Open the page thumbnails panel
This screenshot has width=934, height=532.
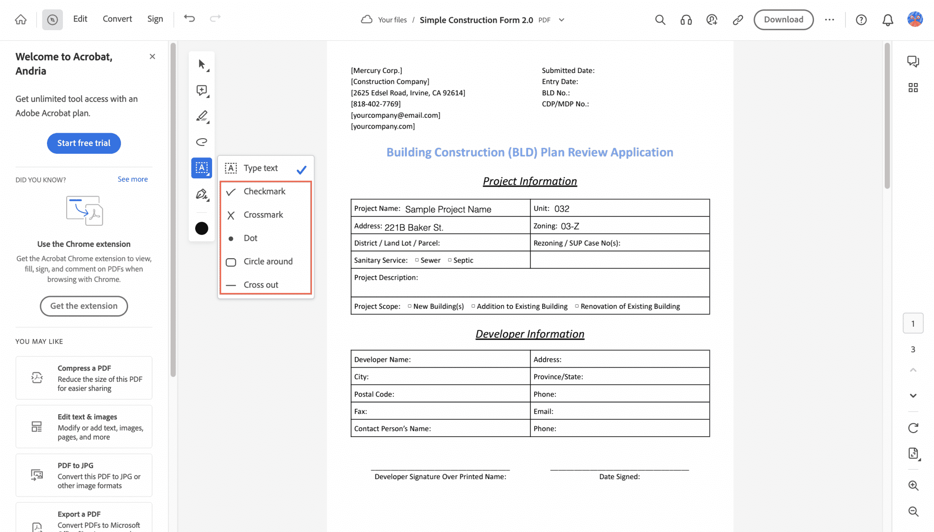tap(913, 88)
